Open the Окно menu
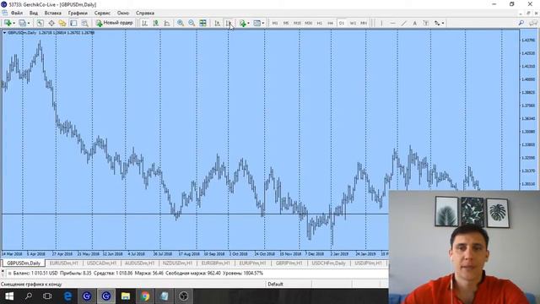This screenshot has height=304, width=540. coord(123,14)
